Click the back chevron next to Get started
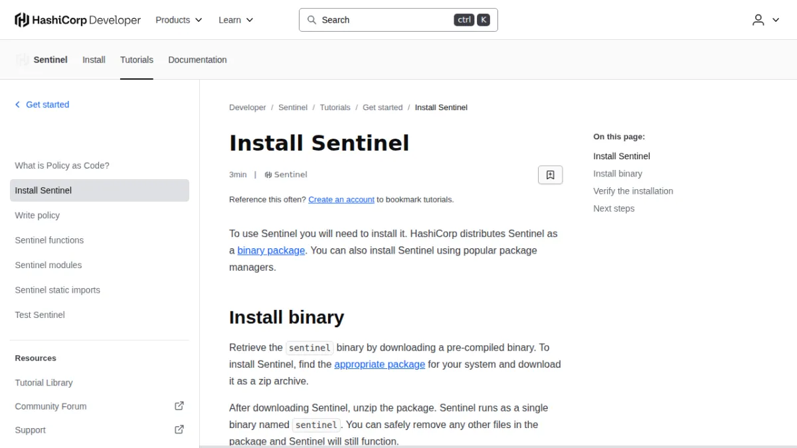This screenshot has height=448, width=797. tap(17, 104)
